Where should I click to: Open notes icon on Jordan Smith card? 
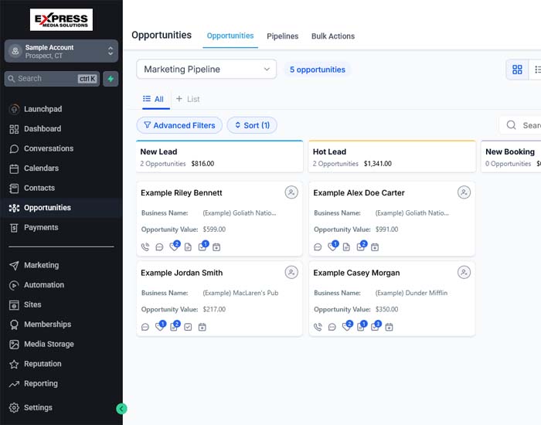174,326
